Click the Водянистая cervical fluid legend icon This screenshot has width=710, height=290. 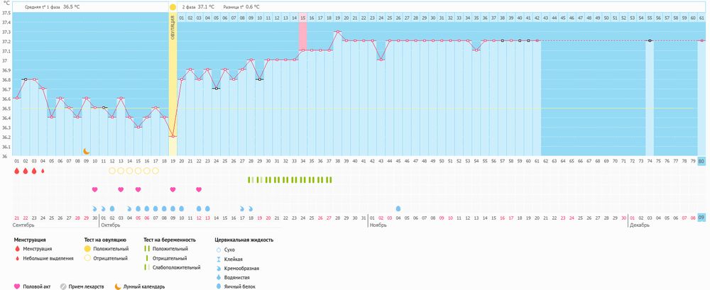click(218, 277)
